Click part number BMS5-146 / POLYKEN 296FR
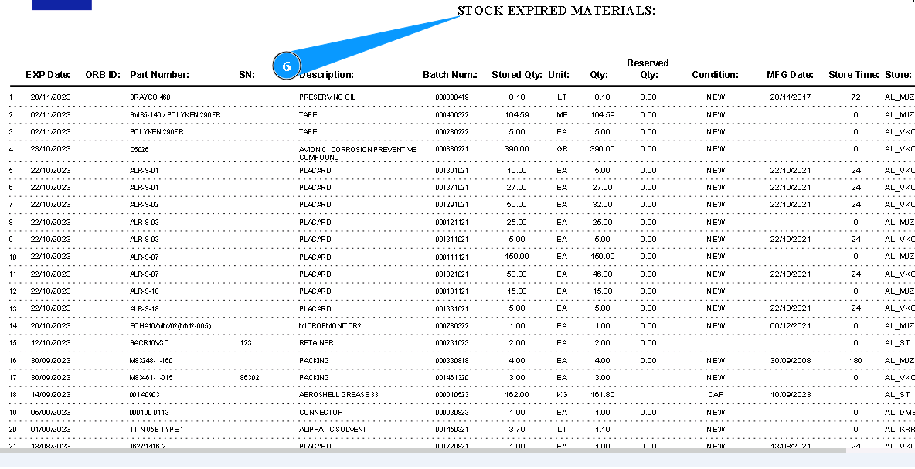 (x=175, y=115)
